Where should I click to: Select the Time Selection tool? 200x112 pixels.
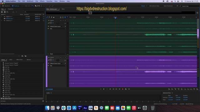point(41,6)
